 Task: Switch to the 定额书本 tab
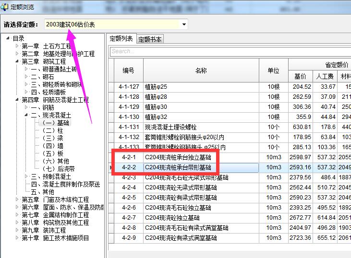click(150, 39)
